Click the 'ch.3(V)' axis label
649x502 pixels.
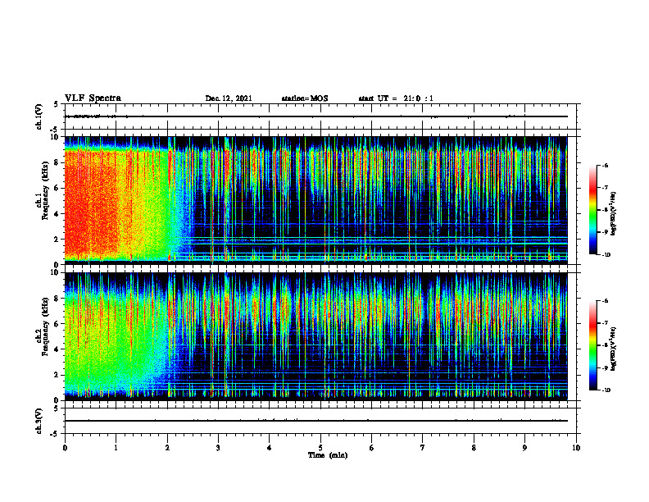coord(39,421)
